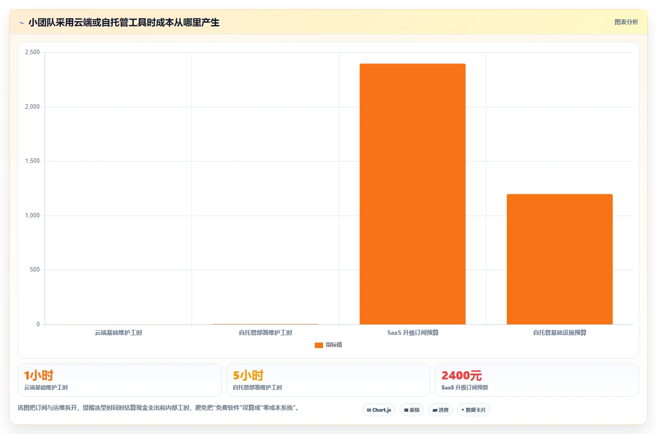This screenshot has width=657, height=434.
Task: Open the 1小时 云端基础维护工时 card
Action: coord(120,380)
